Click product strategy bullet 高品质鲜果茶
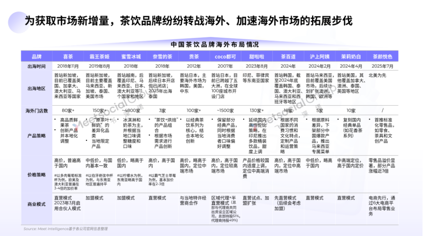The height and width of the screenshot is (236, 423). coord(69,123)
